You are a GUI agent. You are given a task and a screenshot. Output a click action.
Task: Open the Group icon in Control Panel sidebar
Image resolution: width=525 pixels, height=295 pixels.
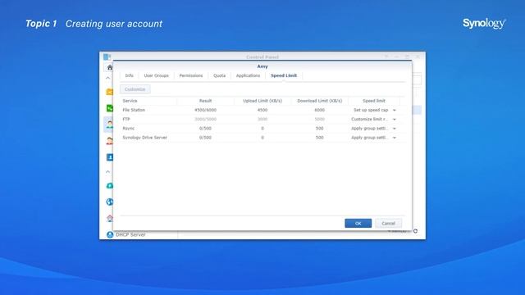109,141
